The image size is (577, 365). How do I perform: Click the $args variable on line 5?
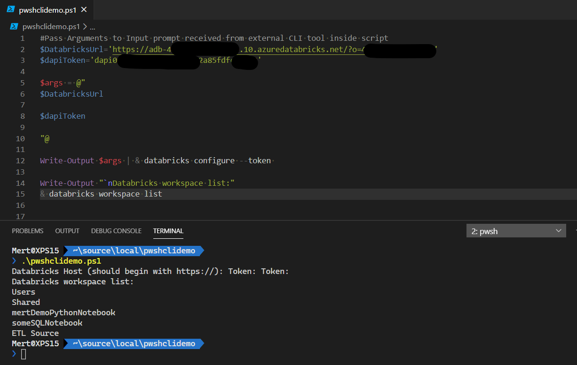(51, 83)
